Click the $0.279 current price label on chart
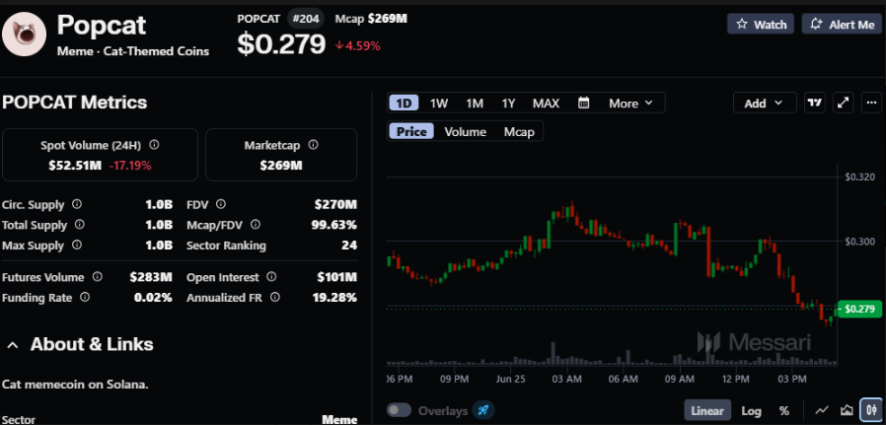 859,309
